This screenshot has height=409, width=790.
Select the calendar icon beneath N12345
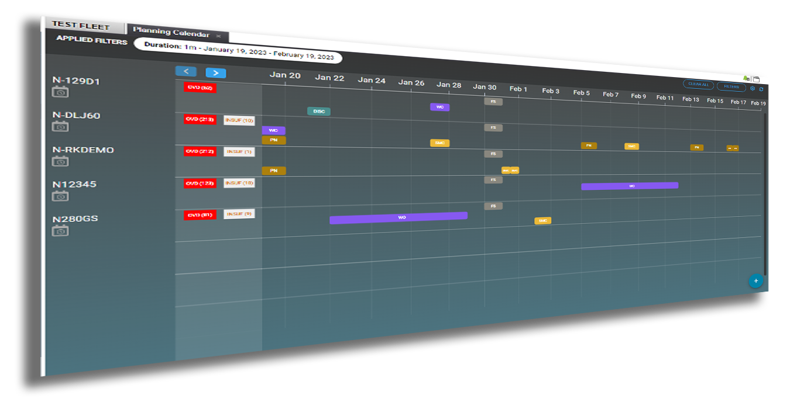(x=60, y=196)
